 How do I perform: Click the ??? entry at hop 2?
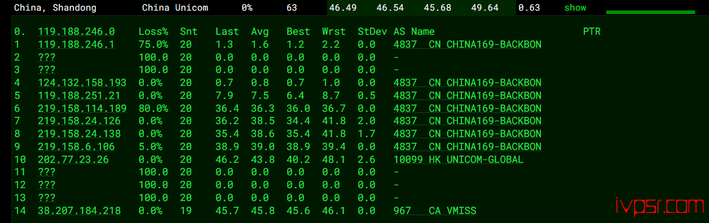click(46, 57)
